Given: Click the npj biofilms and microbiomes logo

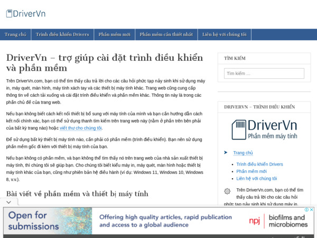Looking at the screenshot, I should (278, 221).
